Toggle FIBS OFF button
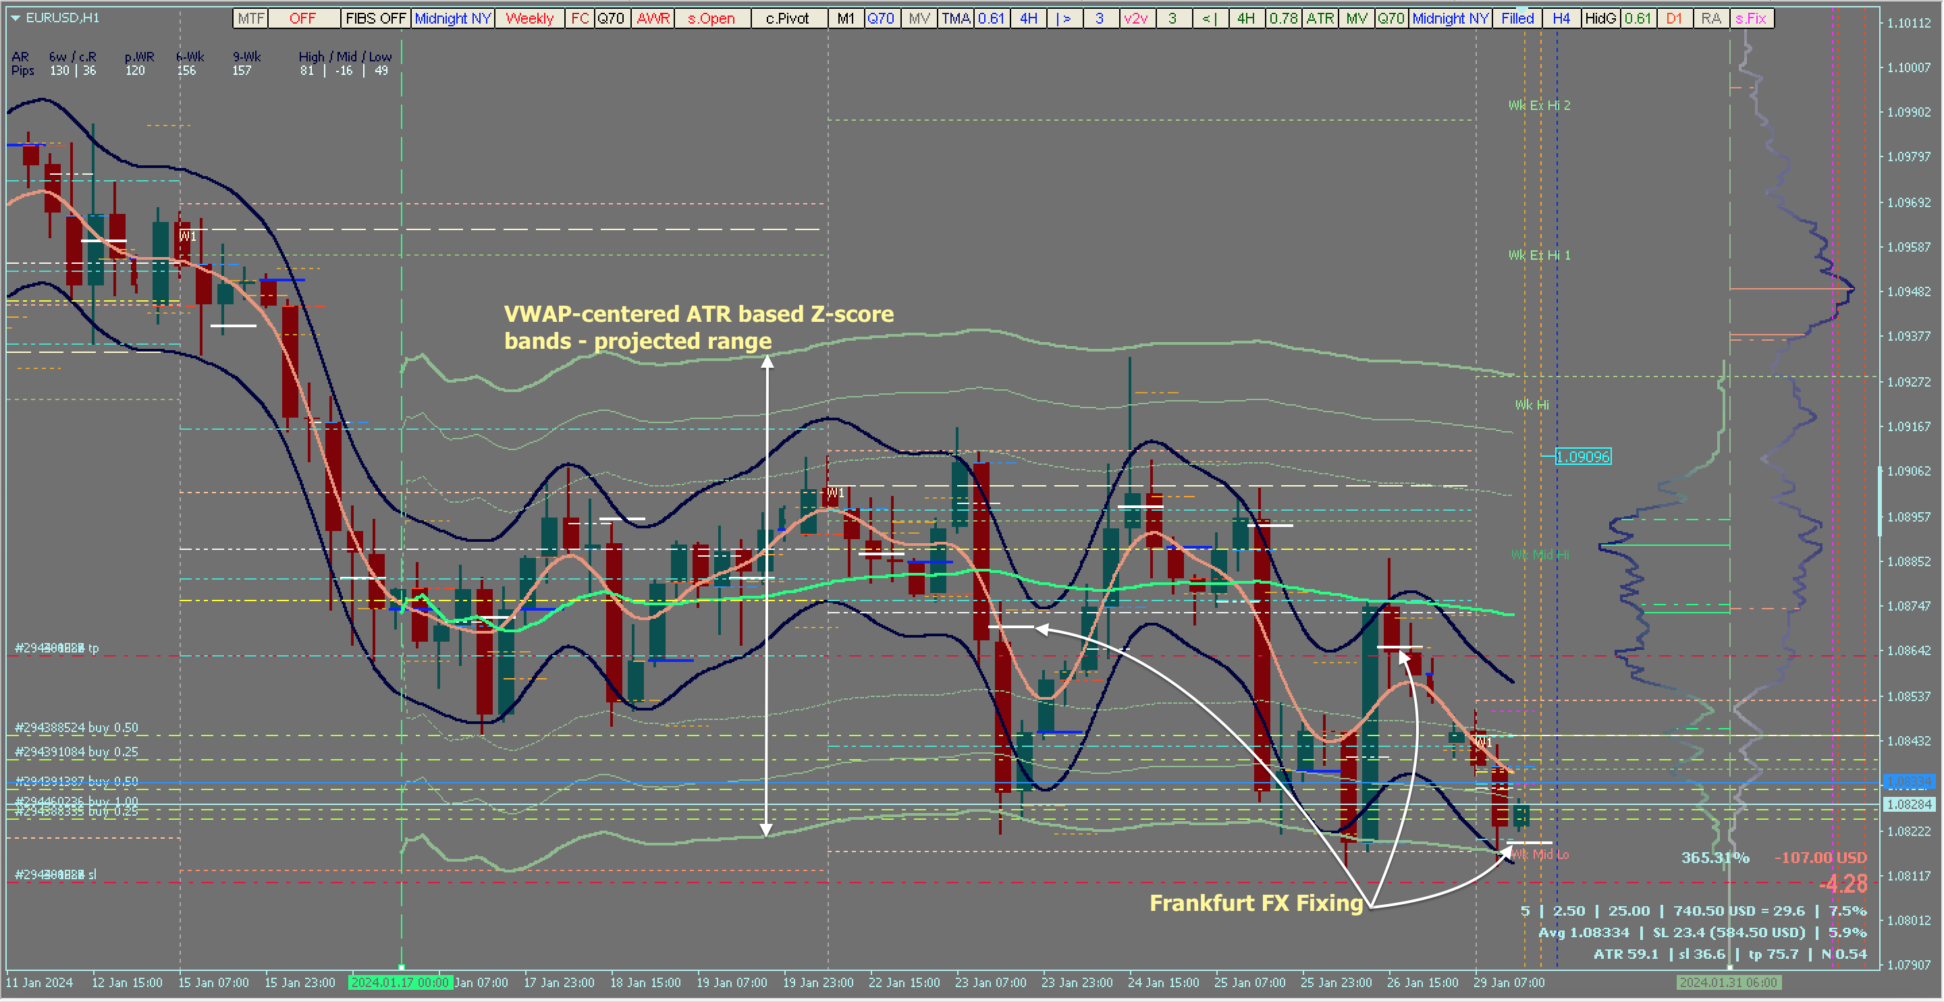The height and width of the screenshot is (1002, 1944). pos(376,18)
